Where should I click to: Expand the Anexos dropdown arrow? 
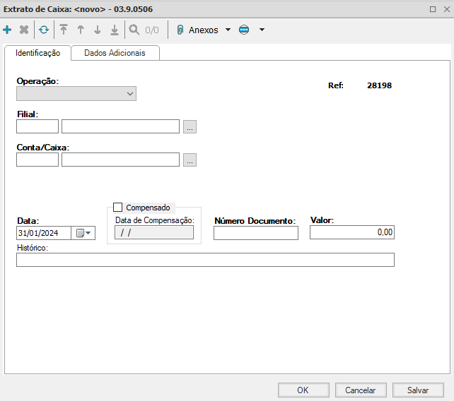coord(228,30)
